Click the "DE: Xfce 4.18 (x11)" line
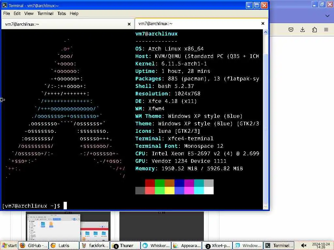 click(166, 101)
